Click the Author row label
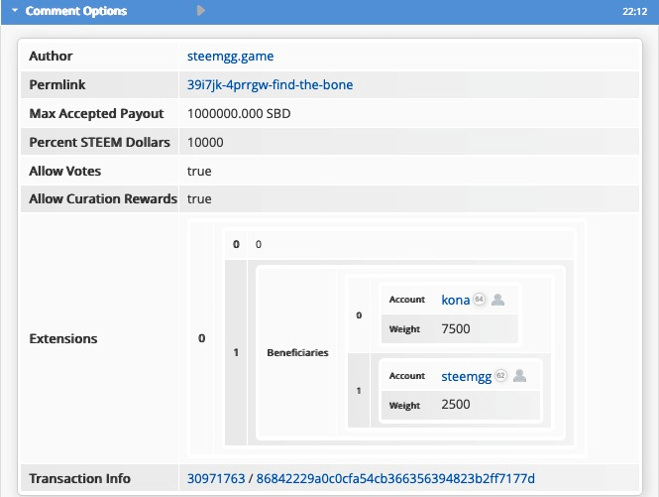This screenshot has width=659, height=497. click(51, 56)
